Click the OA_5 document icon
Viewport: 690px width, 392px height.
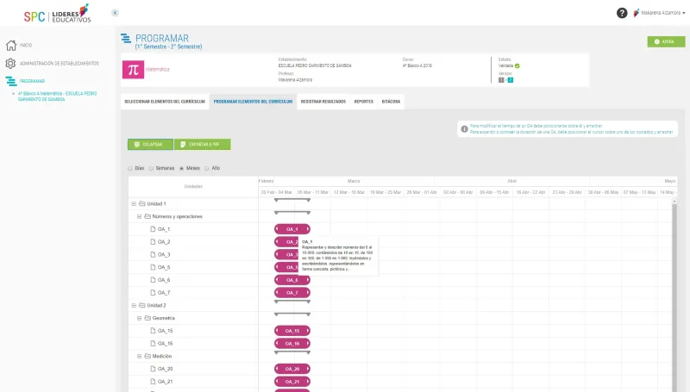click(153, 267)
